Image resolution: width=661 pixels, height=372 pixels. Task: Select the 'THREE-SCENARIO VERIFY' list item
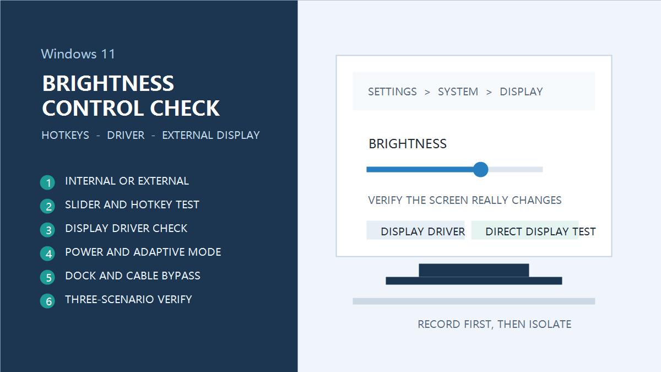[x=116, y=300]
